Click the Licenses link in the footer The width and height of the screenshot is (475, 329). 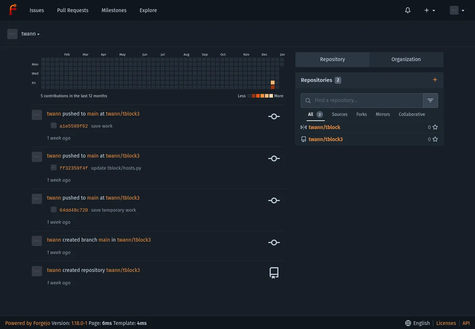pyautogui.click(x=446, y=323)
